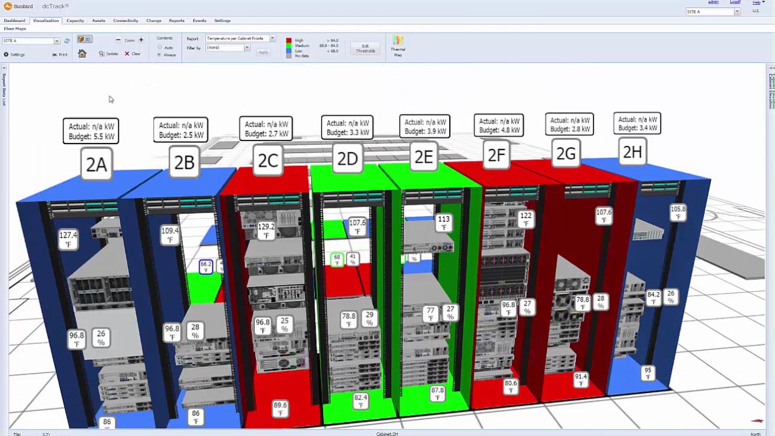Screen dimensions: 775x436
Task: Refresh the site with the refresh icon
Action: (x=67, y=41)
